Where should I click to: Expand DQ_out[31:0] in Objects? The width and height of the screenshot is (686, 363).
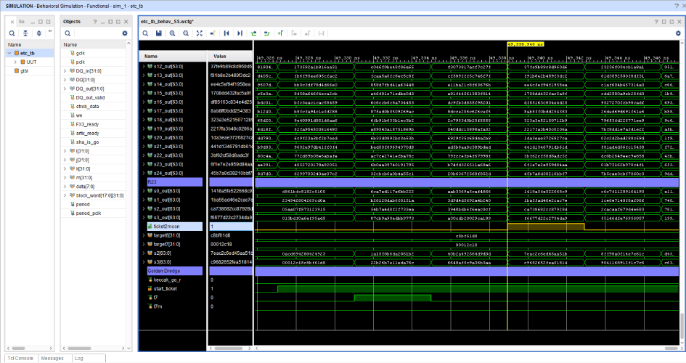tap(65, 89)
